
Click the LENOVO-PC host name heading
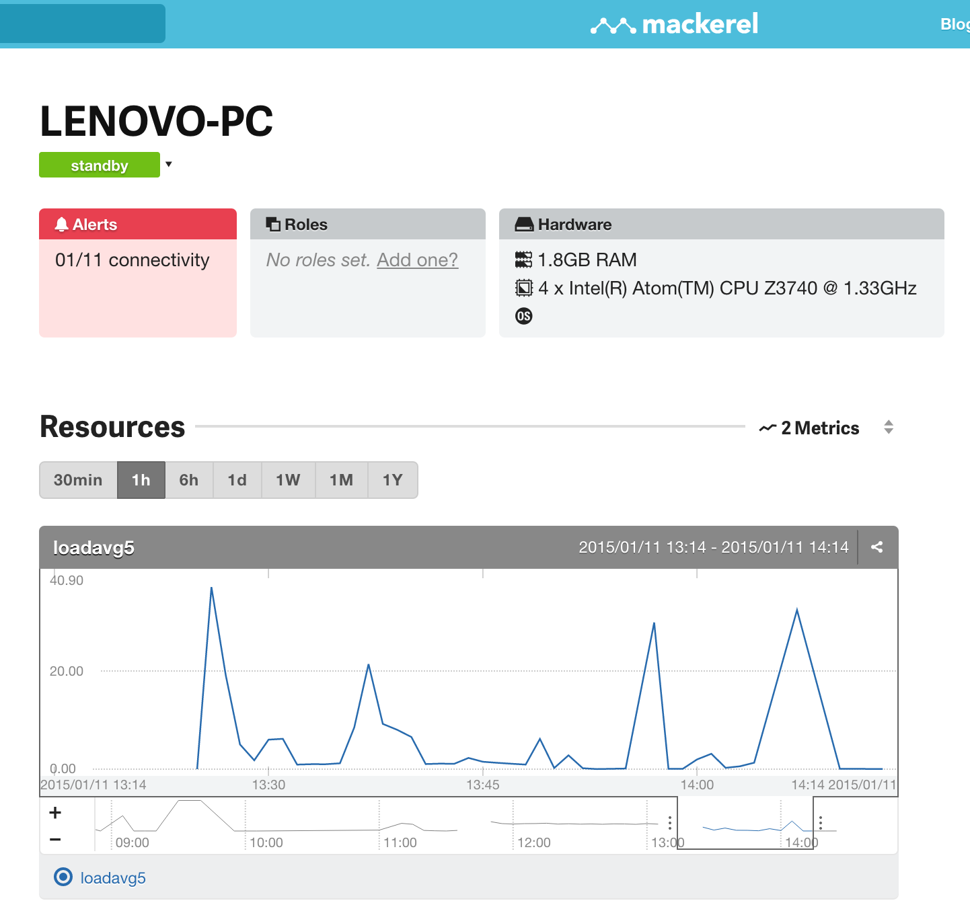click(157, 121)
